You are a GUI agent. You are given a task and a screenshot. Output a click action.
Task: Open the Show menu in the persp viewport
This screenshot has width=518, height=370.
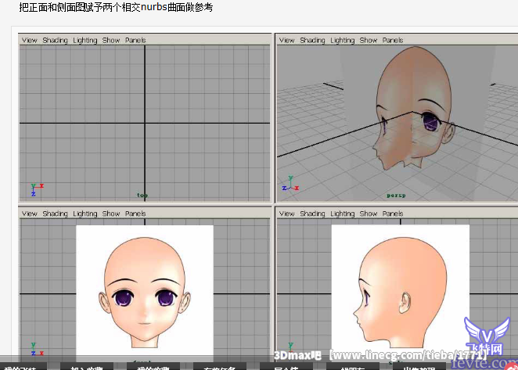coord(368,41)
